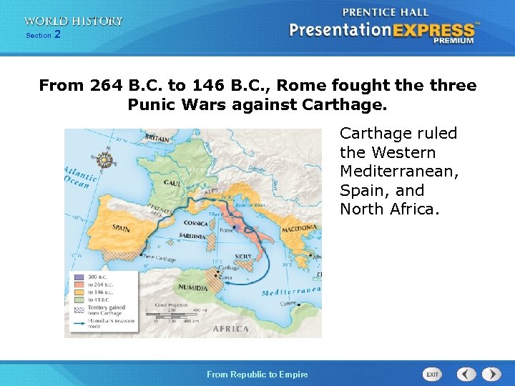This screenshot has height=386, width=515.
Task: Click the Hannibal's invasion route arrow in legend
Action: point(79,323)
